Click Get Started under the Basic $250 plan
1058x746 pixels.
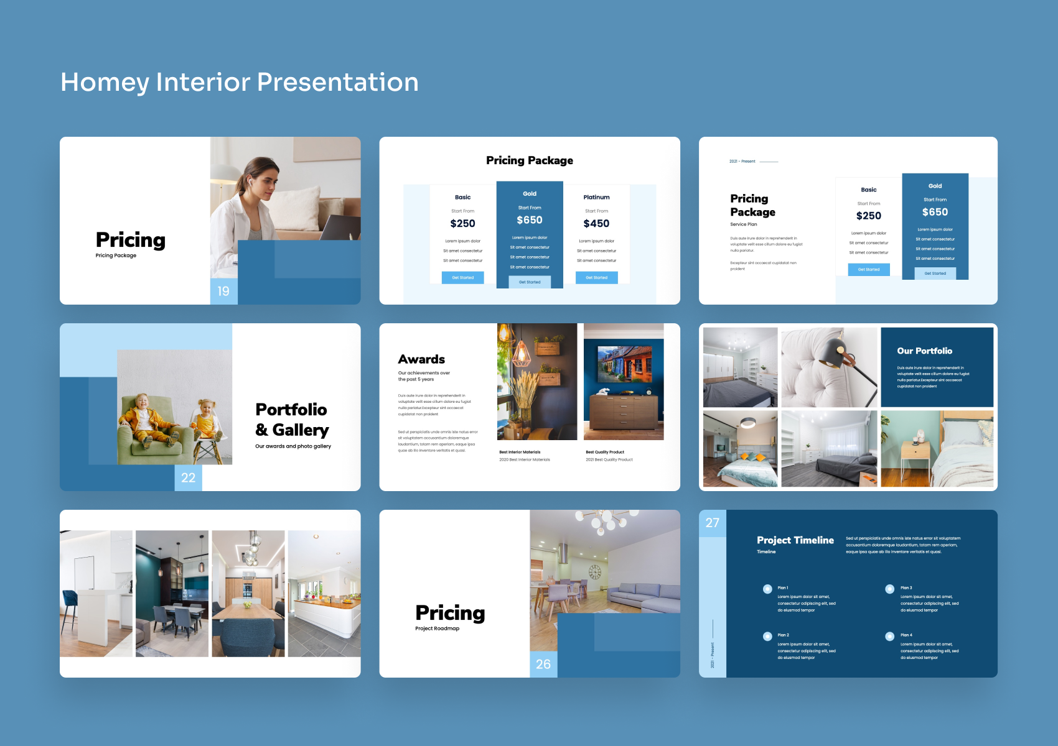point(463,277)
